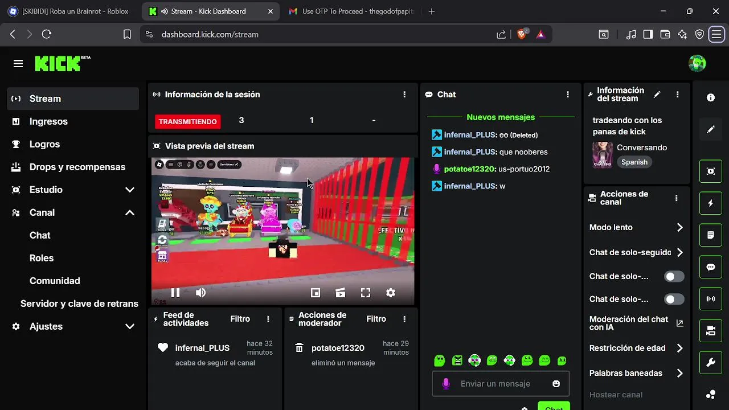Open the Chat submenu under Canal
729x410 pixels.
(x=40, y=235)
